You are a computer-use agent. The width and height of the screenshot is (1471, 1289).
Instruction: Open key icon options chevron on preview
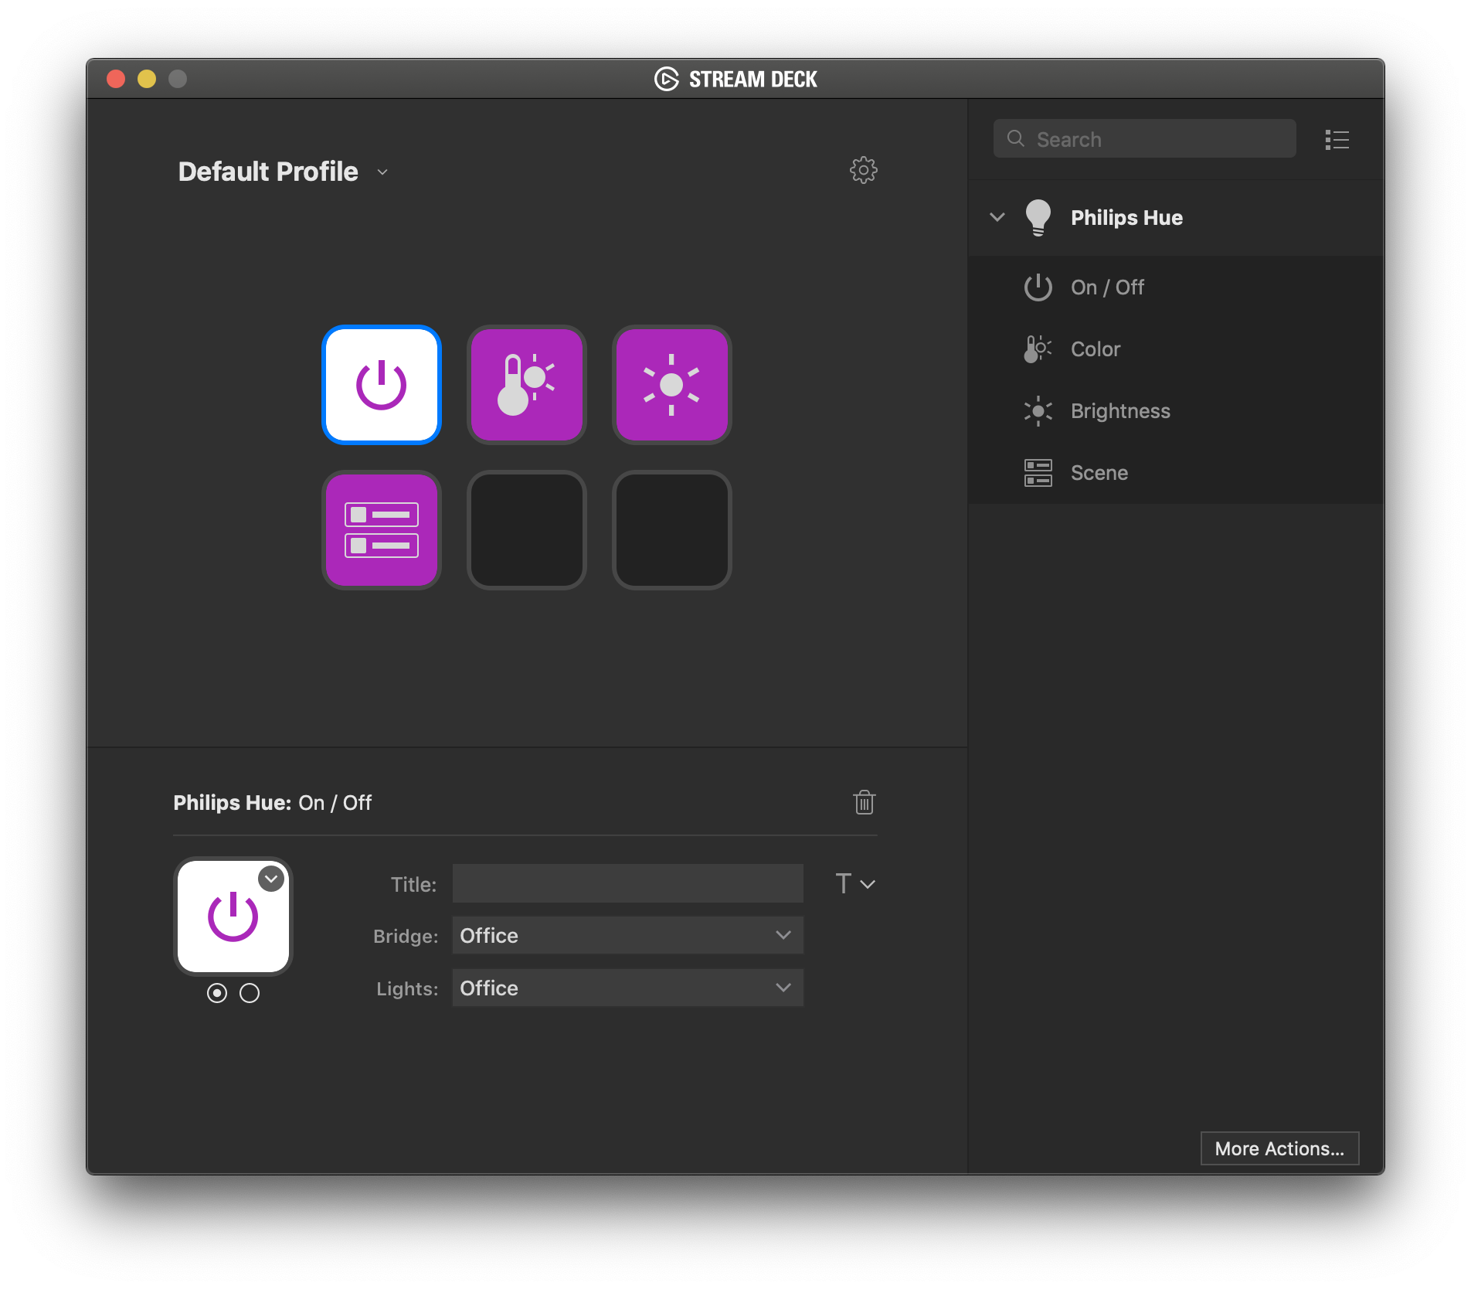click(271, 879)
